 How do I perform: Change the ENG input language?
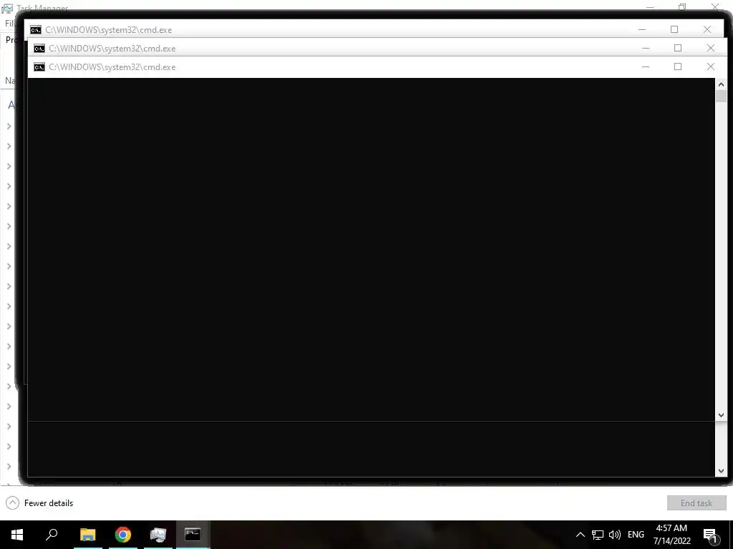click(636, 535)
